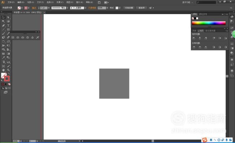Open the 对象 (Object) menu
Viewport: 235px width, 143px height.
point(31,2)
